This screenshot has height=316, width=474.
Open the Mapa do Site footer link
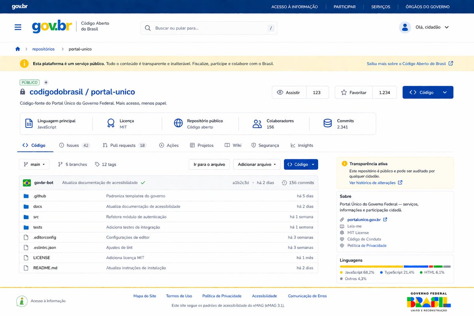coord(145,296)
